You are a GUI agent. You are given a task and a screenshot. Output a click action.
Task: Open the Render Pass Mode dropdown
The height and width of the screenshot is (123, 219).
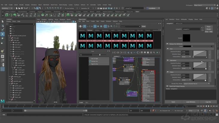(x=196, y=84)
